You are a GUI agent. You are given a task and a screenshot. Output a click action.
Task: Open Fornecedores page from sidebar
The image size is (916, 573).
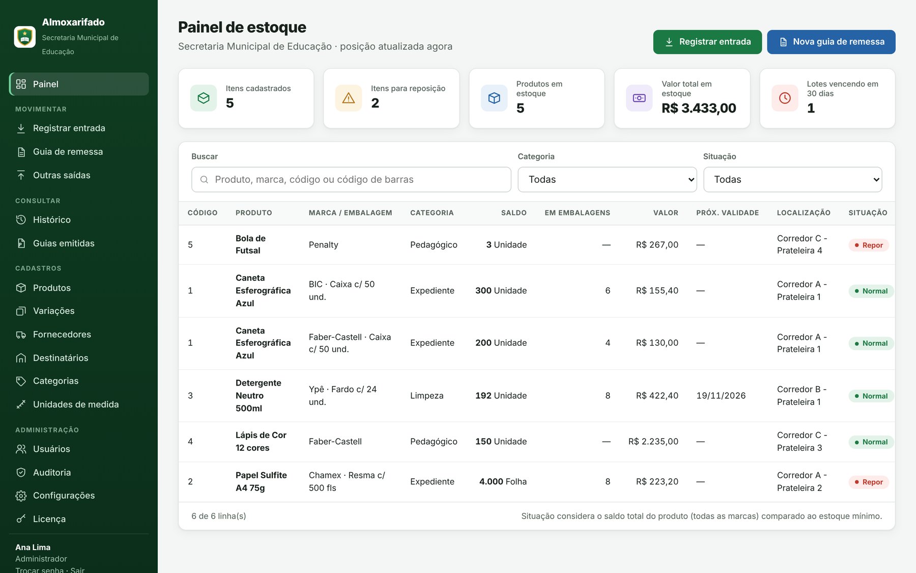tap(79, 335)
